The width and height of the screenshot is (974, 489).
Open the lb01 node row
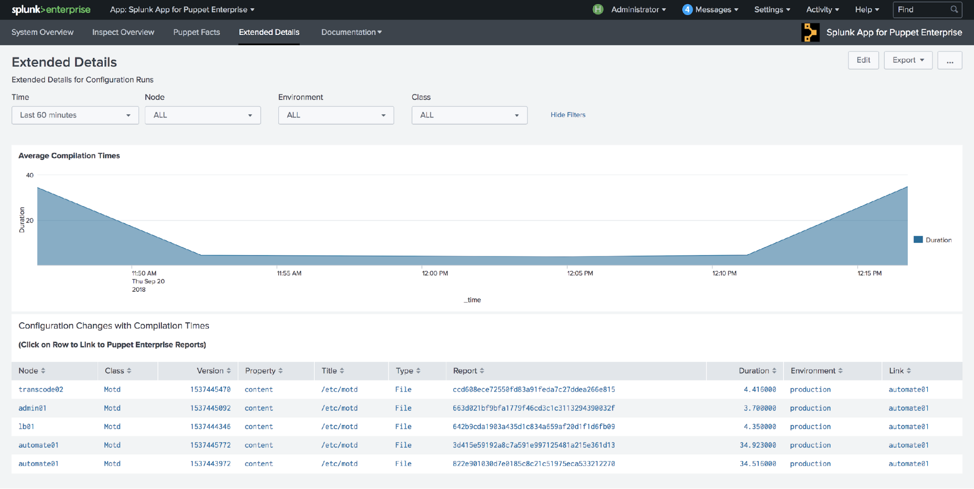coord(487,427)
